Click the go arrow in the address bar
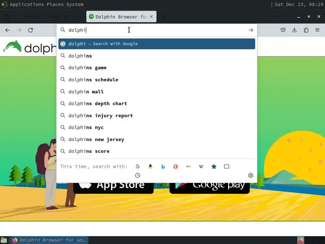The height and width of the screenshot is (244, 325). [x=251, y=30]
